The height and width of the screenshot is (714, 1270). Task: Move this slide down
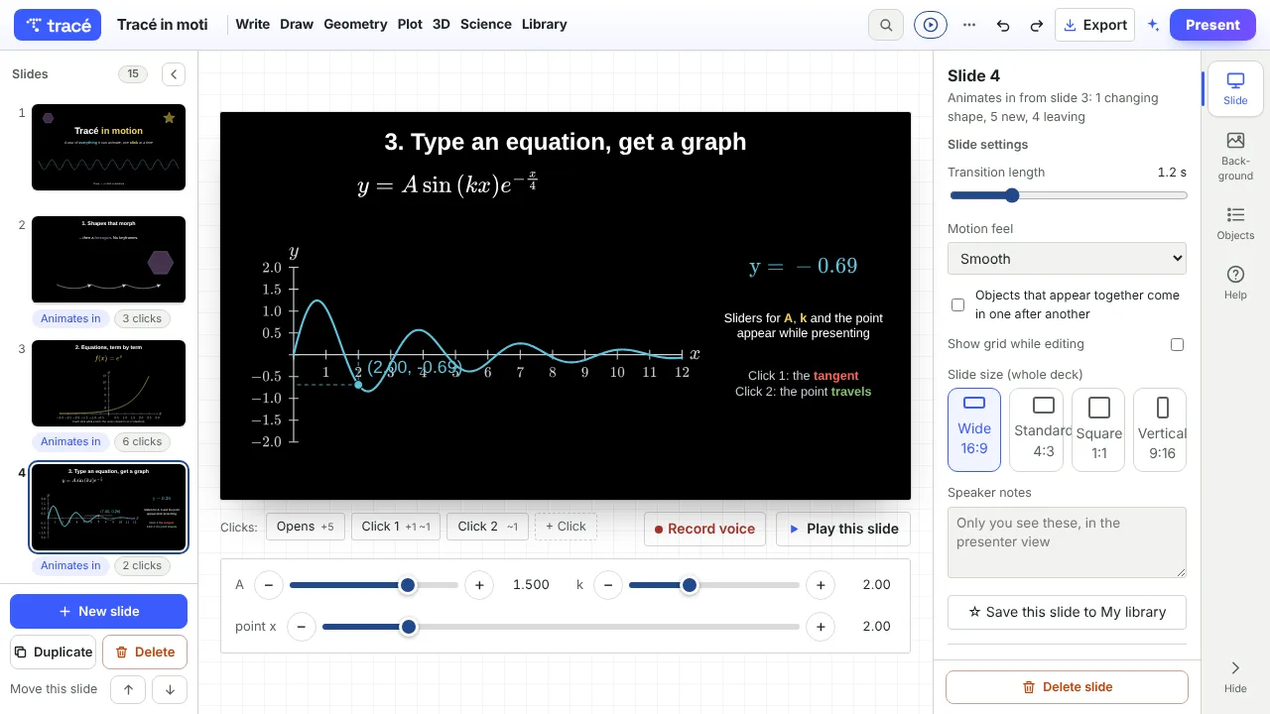click(170, 689)
